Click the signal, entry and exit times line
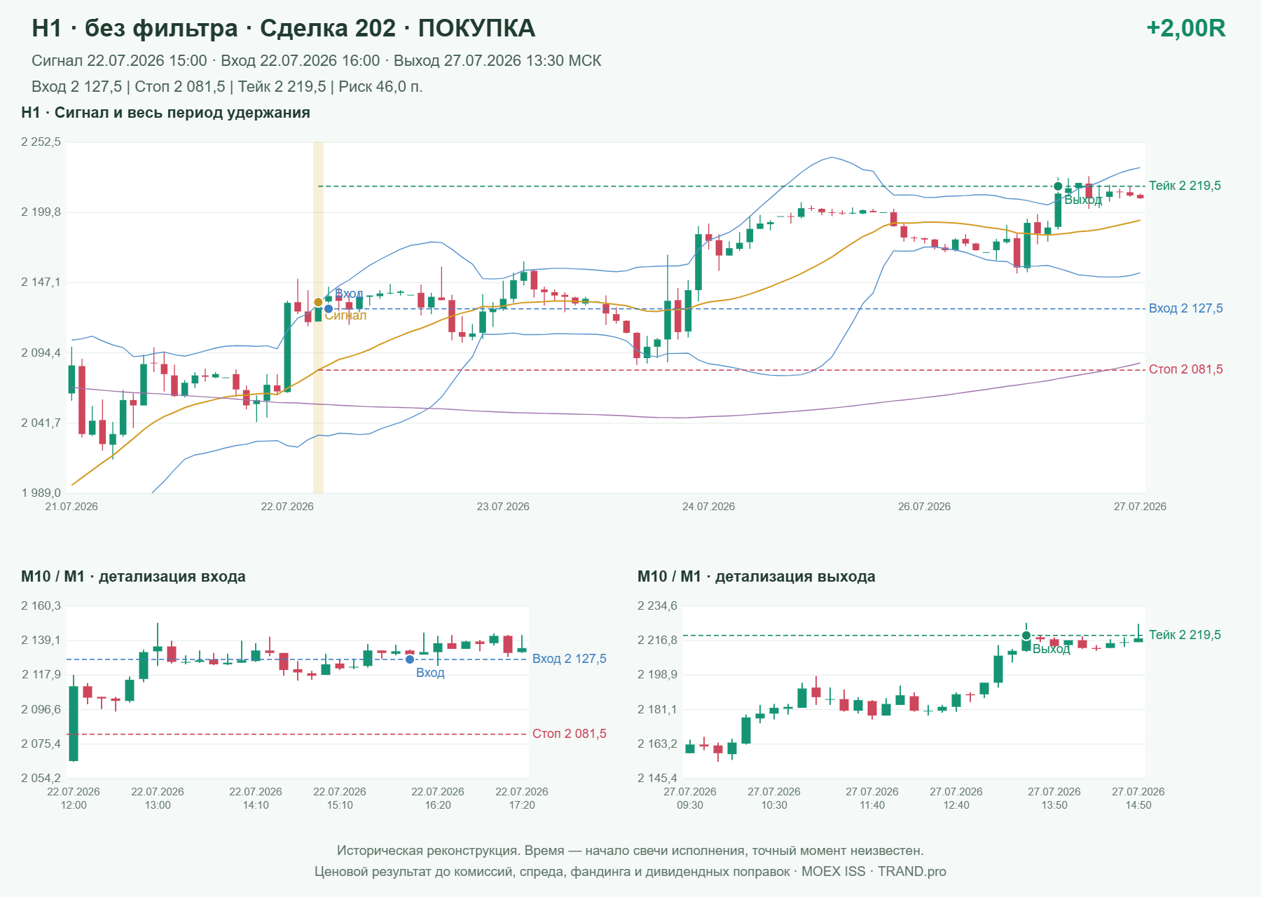Viewport: 1261px width, 897px height. 316,61
